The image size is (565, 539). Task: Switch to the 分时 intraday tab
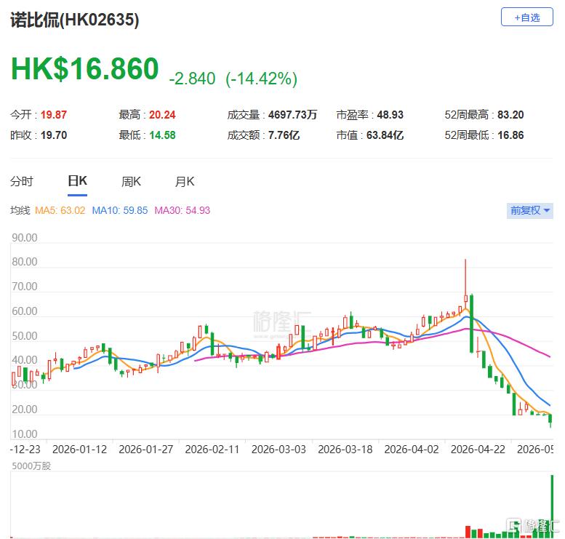[22, 181]
